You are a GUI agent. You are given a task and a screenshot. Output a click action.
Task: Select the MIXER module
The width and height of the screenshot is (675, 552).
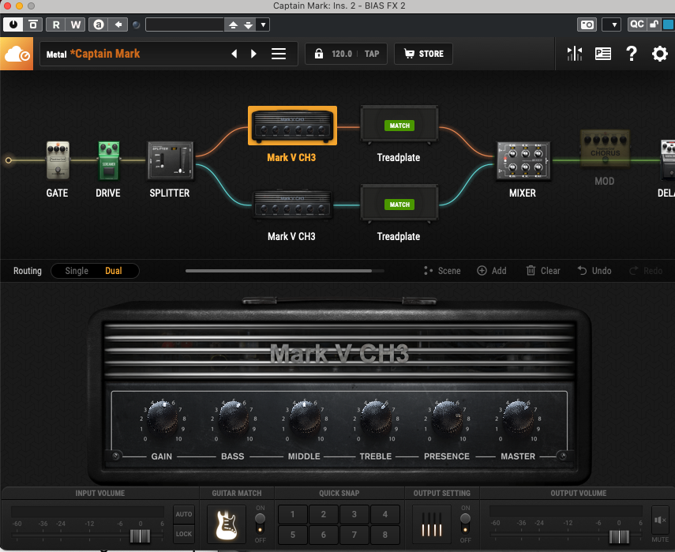coord(523,160)
